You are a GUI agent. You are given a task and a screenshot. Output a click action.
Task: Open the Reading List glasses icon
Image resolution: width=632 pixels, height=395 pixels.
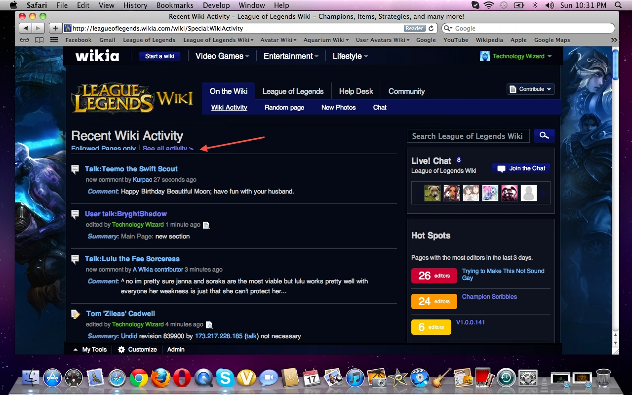24,40
